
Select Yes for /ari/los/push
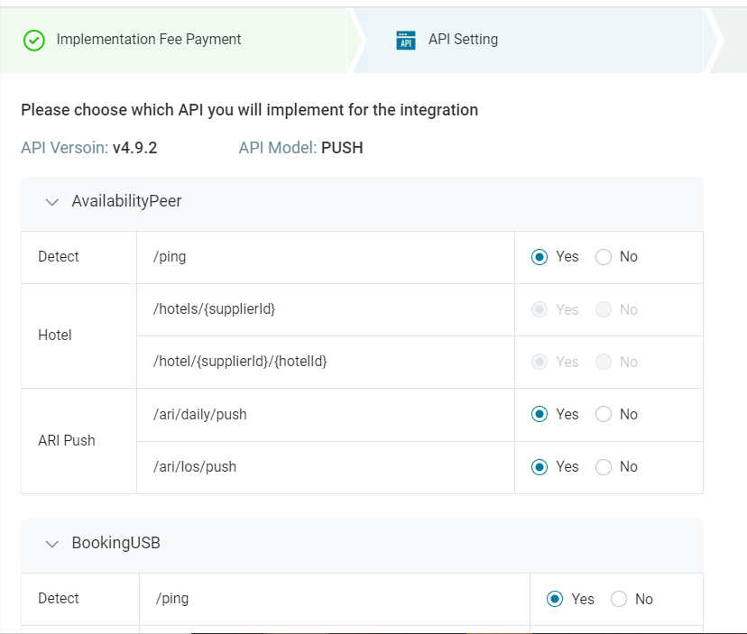[x=539, y=467]
